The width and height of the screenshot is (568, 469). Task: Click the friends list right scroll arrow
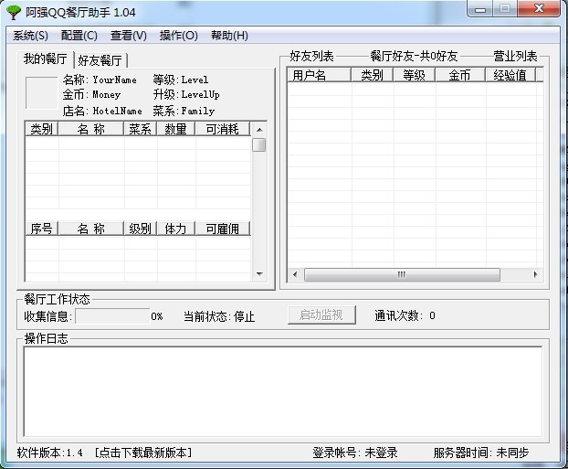536,274
